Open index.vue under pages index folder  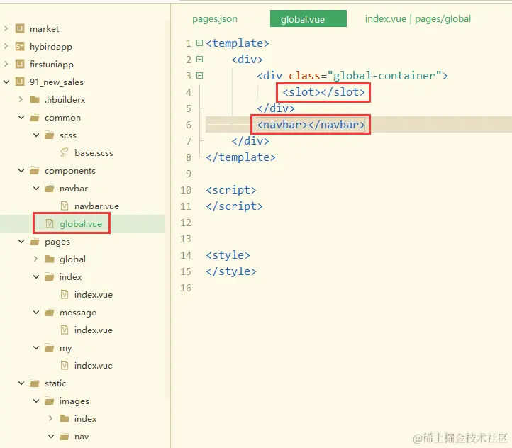(94, 295)
